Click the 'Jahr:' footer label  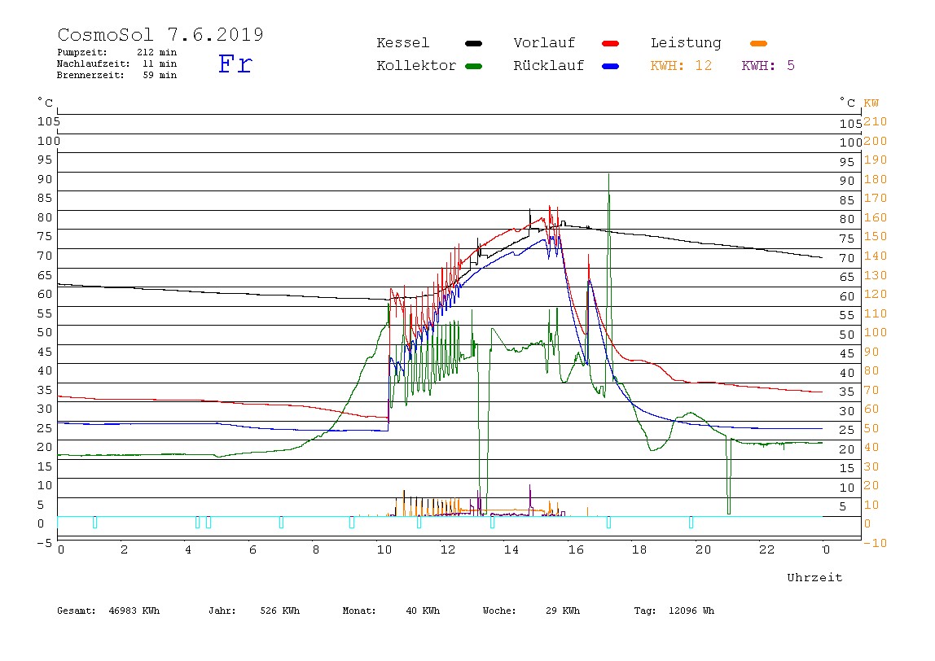coord(222,611)
